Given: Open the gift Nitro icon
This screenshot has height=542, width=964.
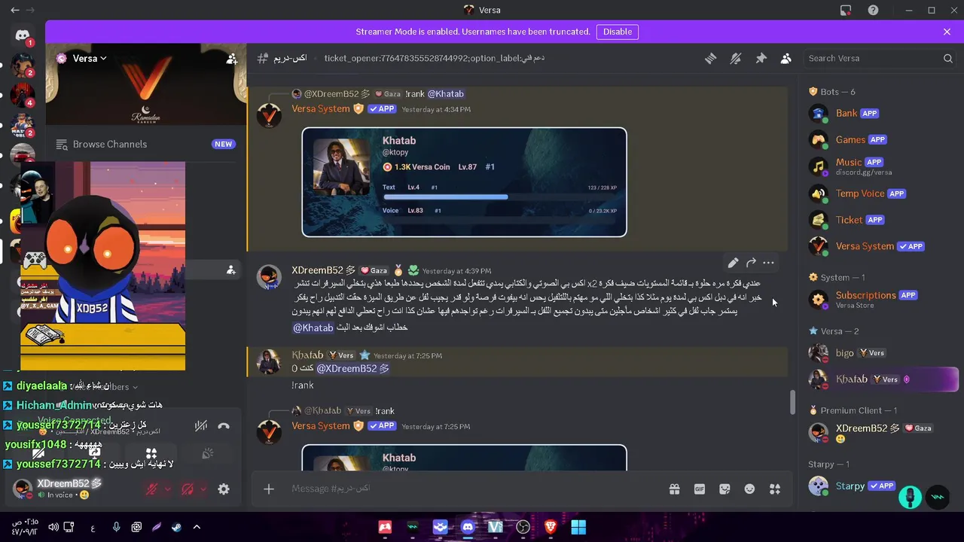Looking at the screenshot, I should tap(674, 489).
